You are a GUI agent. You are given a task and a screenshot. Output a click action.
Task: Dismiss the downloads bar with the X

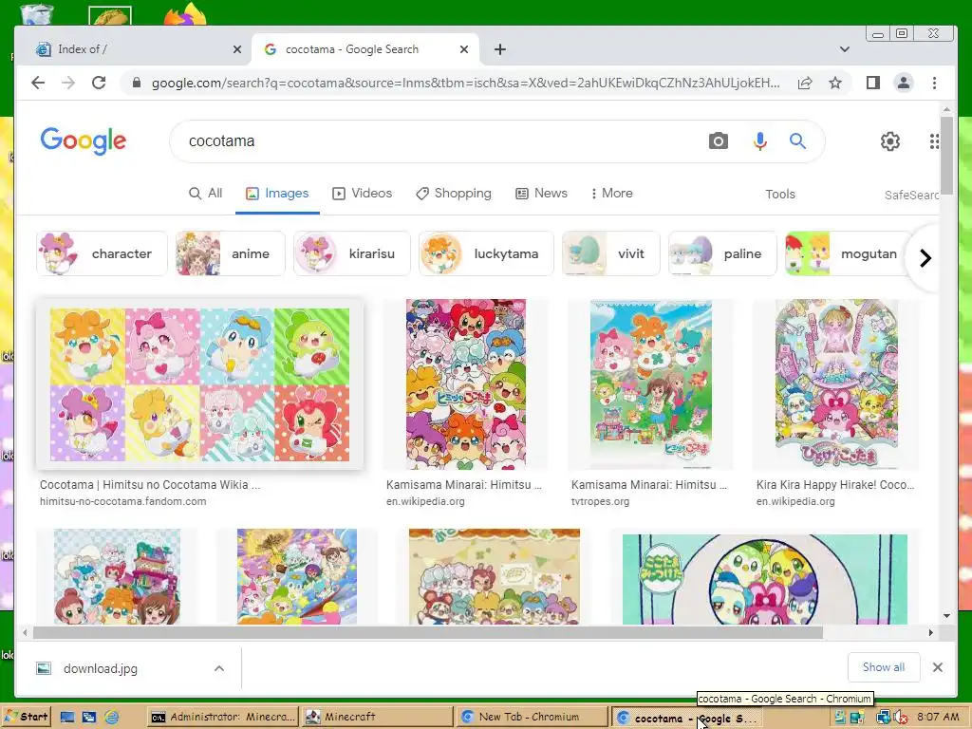937,667
